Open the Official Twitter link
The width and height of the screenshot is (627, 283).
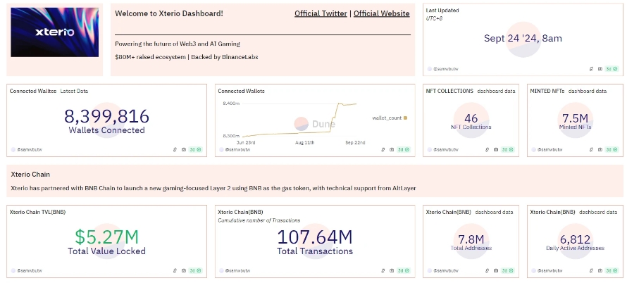click(x=321, y=13)
